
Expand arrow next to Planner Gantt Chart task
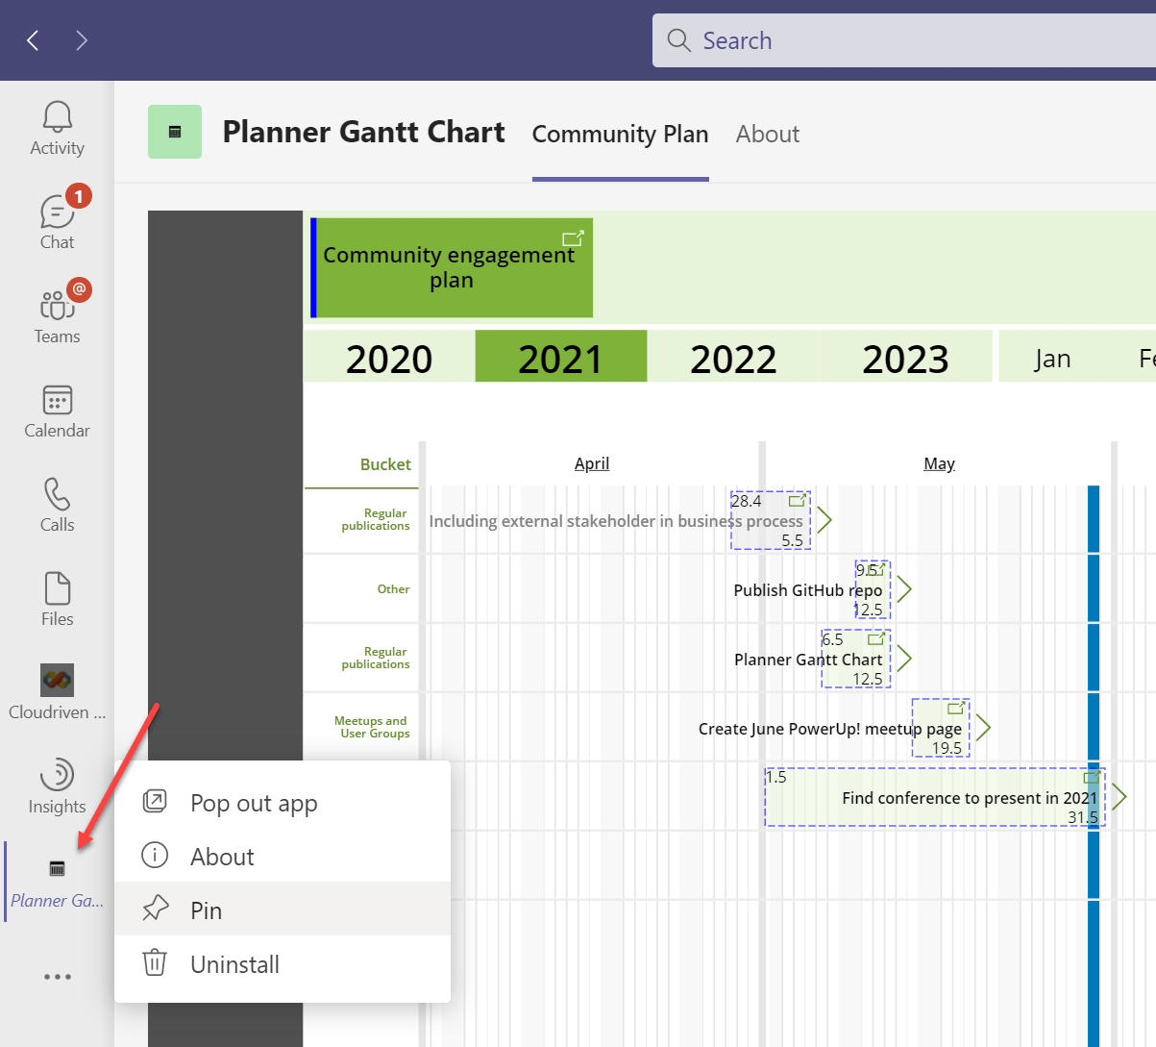click(x=904, y=659)
